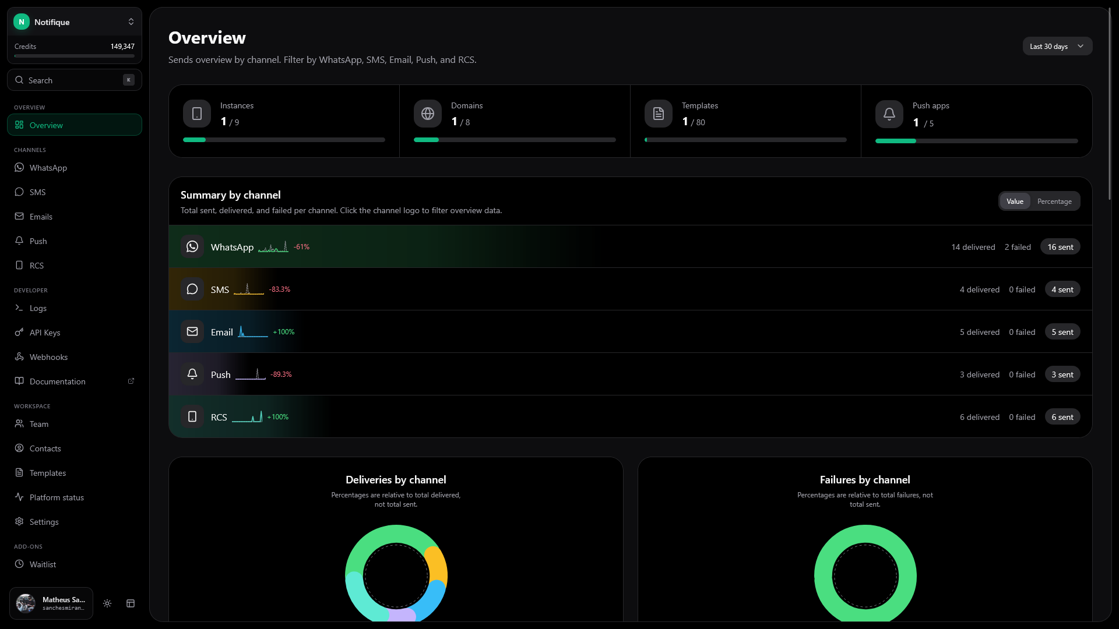Click the Email envelope logo in summary
The image size is (1119, 629).
point(192,332)
